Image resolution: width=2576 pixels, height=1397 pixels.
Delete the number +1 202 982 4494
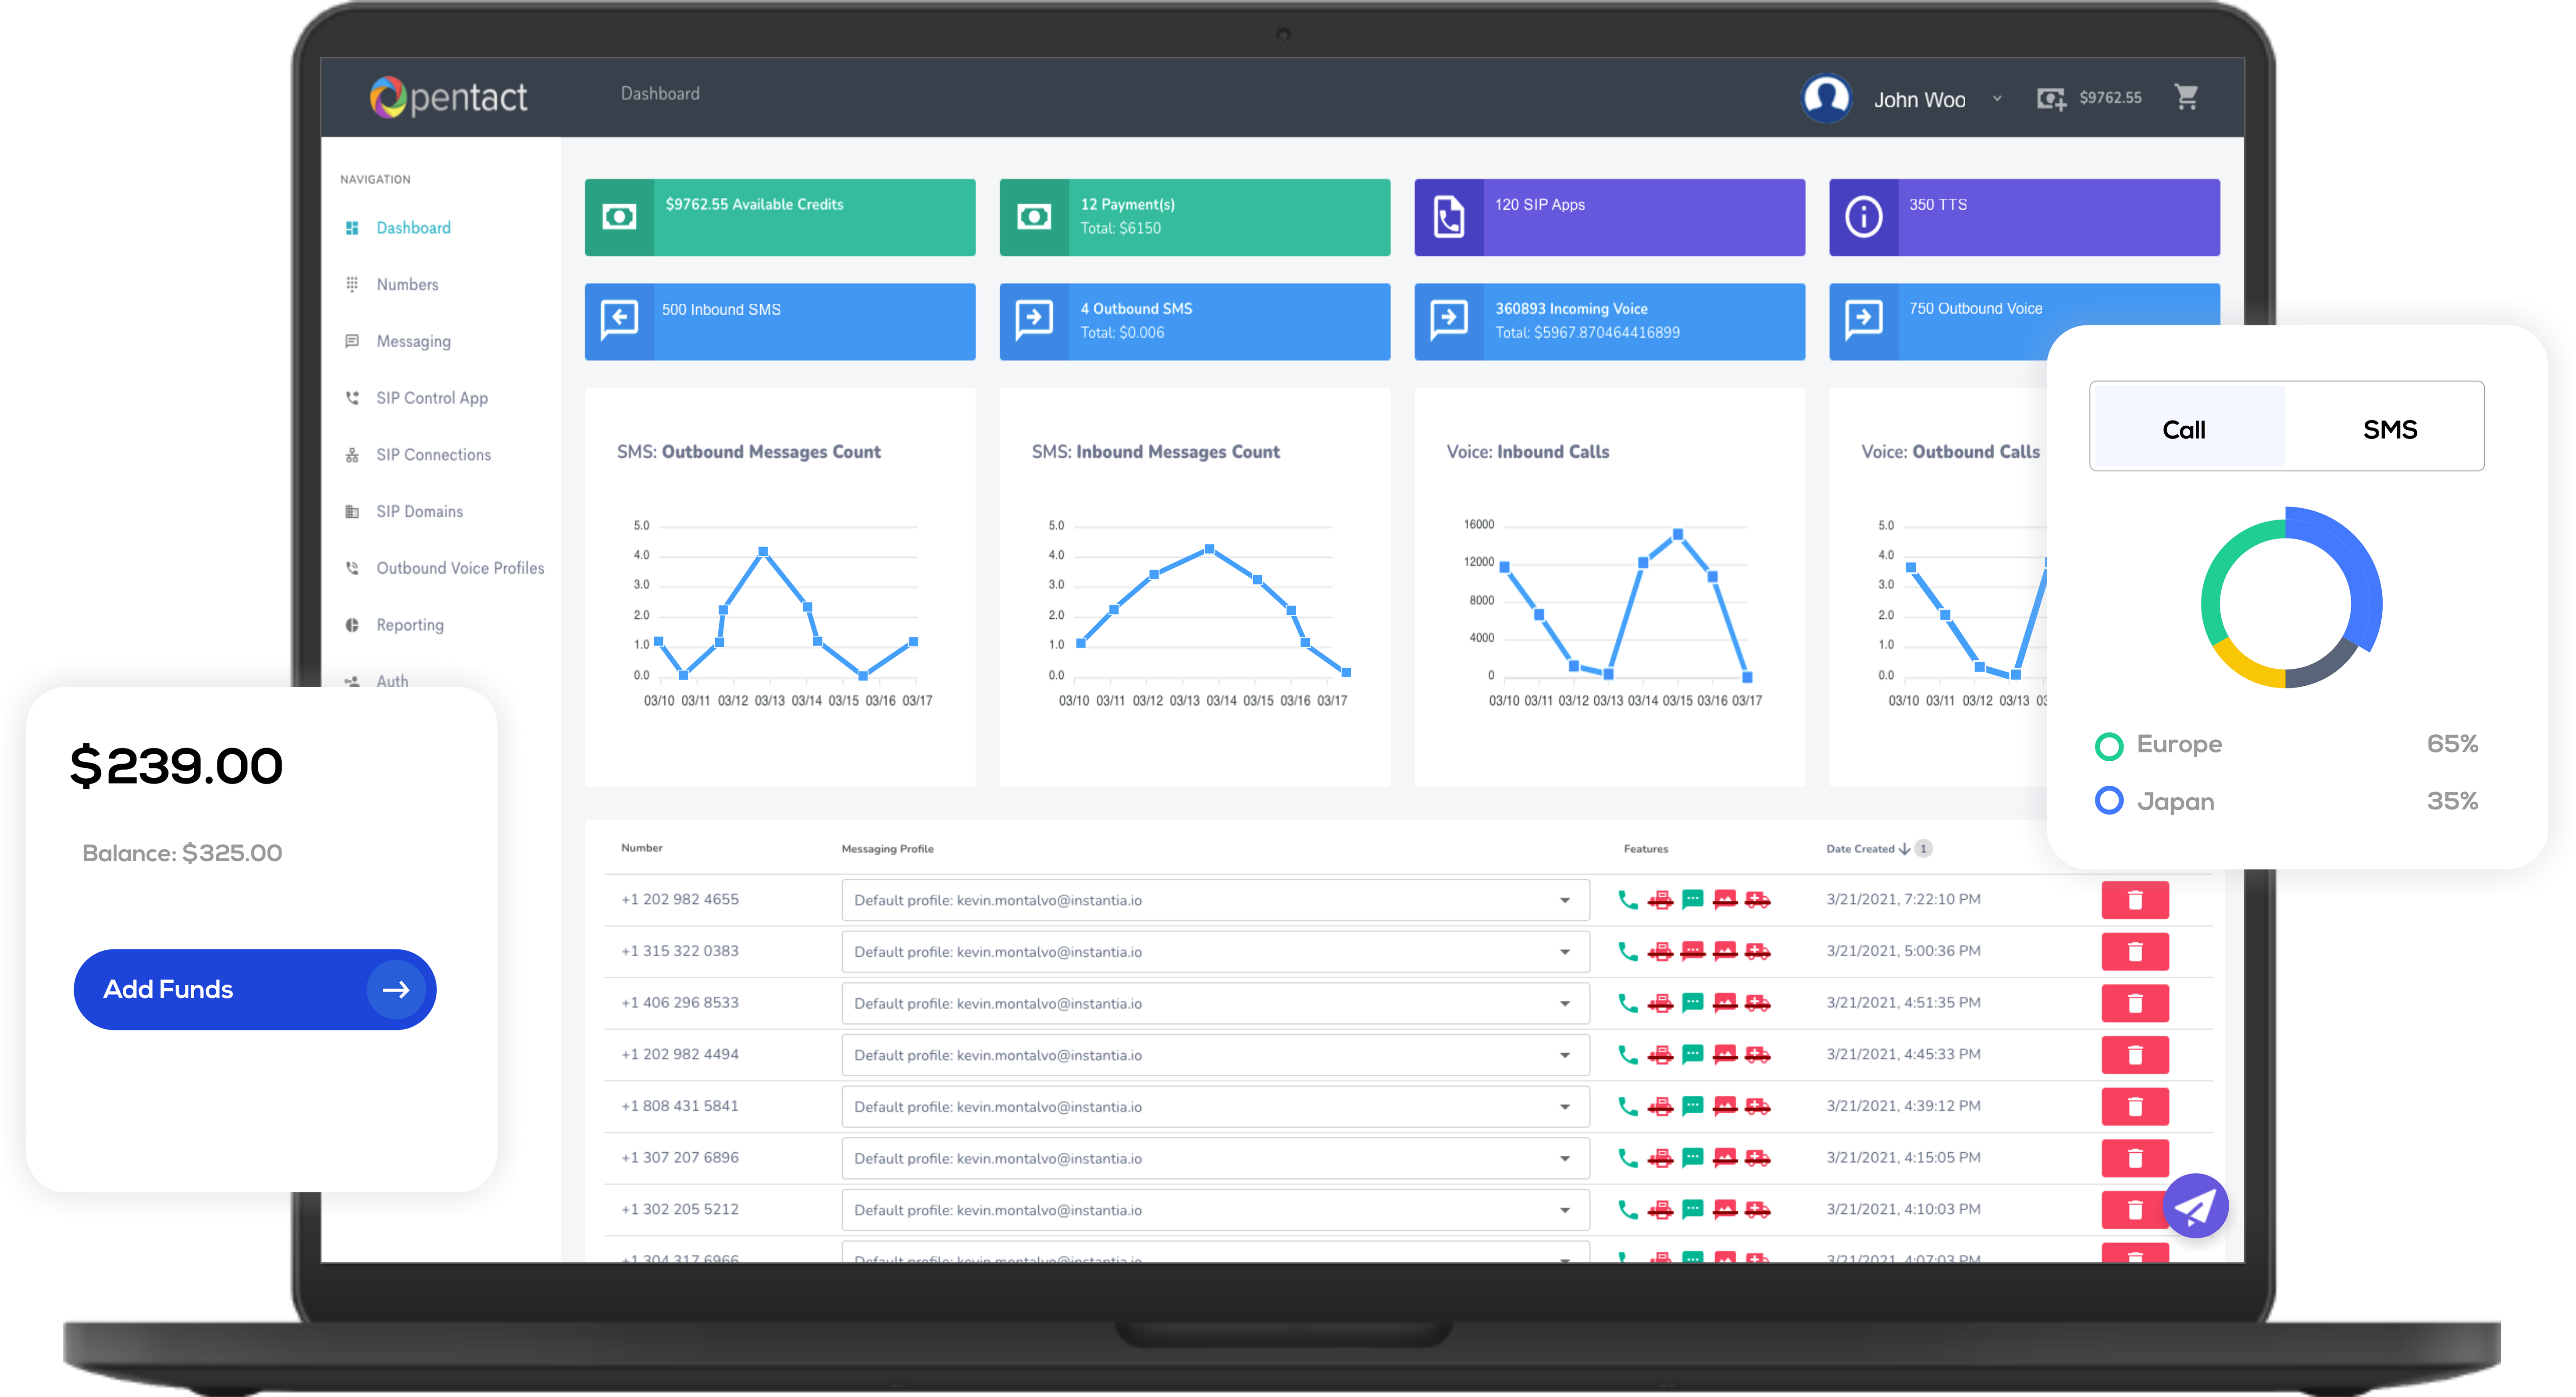point(2135,1055)
